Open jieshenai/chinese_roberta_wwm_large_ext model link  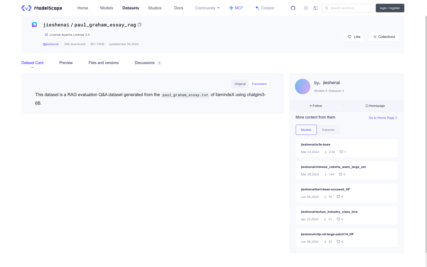pos(333,167)
